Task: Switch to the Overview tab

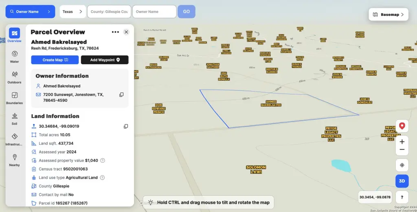Action: tap(14, 35)
